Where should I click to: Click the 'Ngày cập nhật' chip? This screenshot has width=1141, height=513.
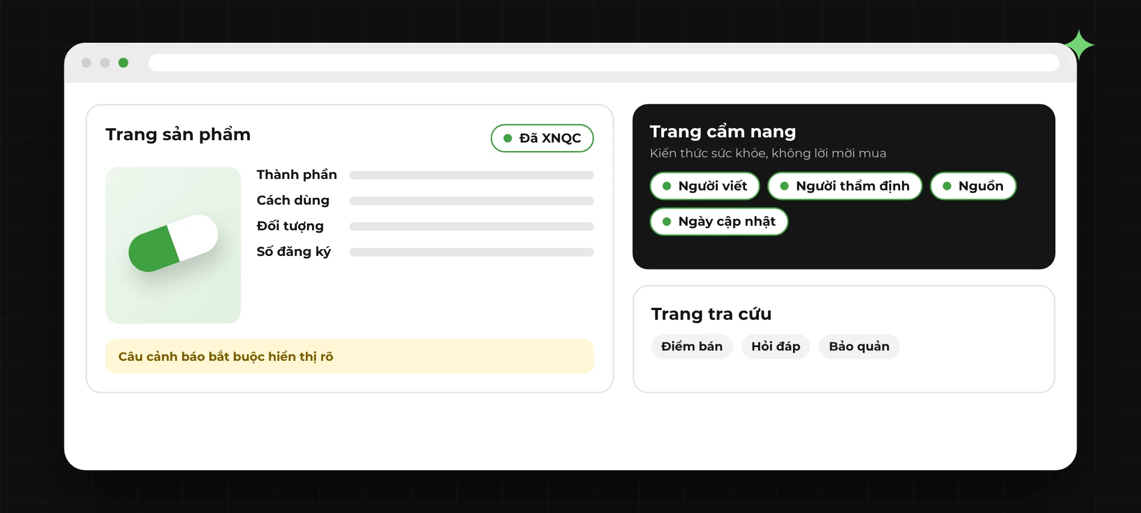pyautogui.click(x=719, y=221)
